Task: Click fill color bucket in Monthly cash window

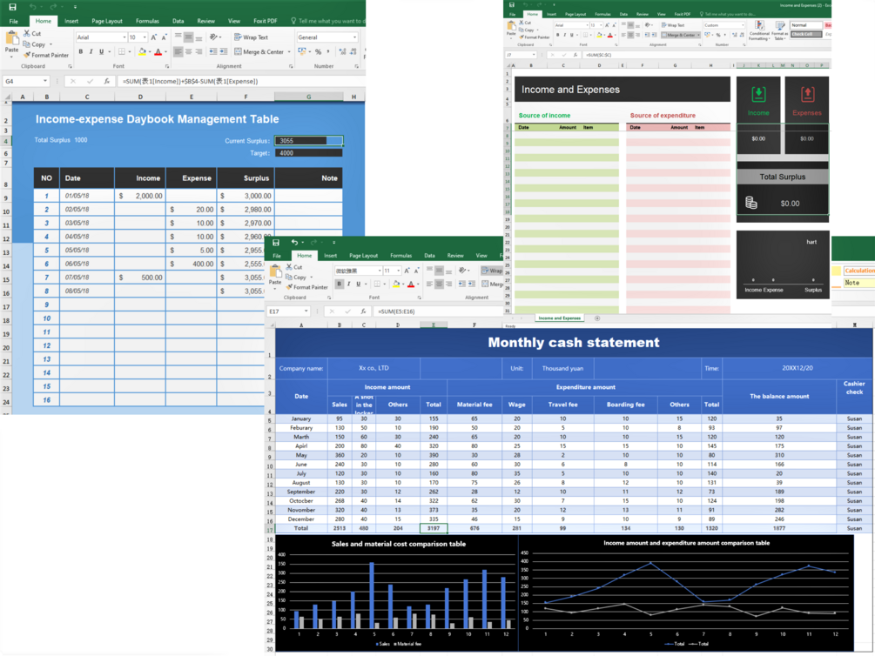Action: (x=395, y=284)
